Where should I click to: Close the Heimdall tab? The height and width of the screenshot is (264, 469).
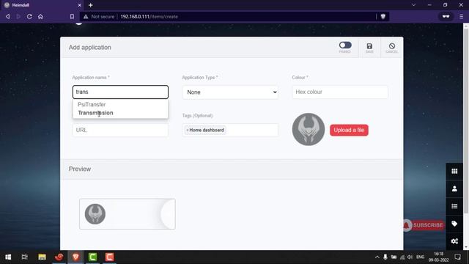(79, 5)
